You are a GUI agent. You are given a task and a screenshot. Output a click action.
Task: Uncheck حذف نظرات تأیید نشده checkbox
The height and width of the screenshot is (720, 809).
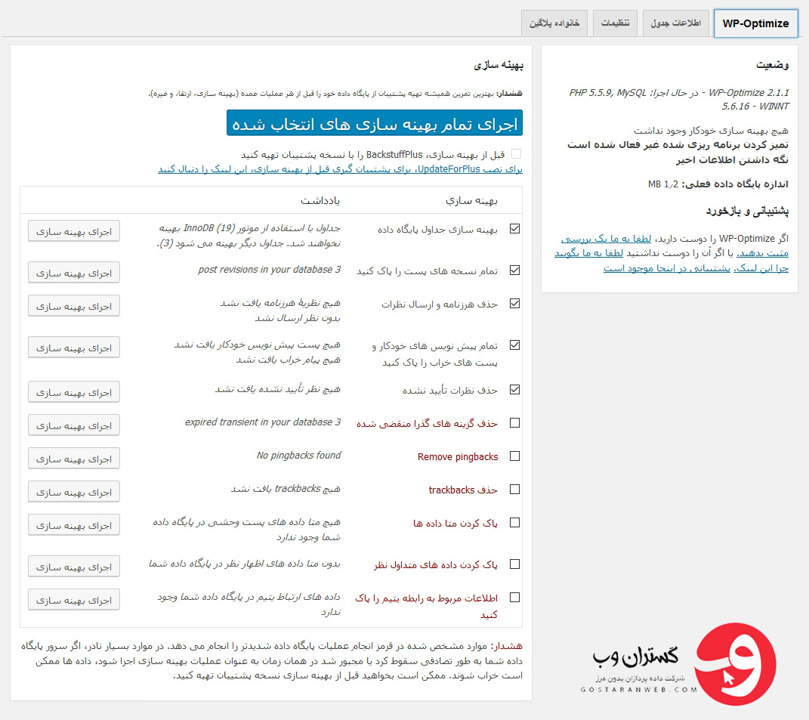pyautogui.click(x=514, y=390)
